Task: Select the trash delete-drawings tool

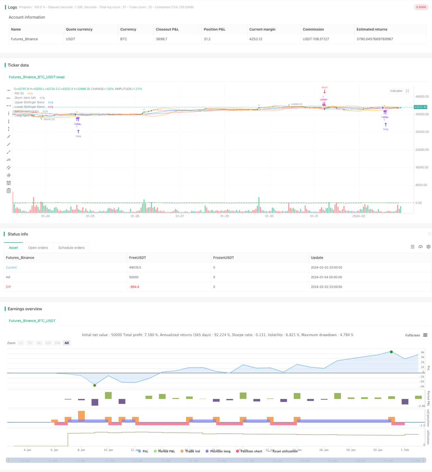Action: click(9, 191)
